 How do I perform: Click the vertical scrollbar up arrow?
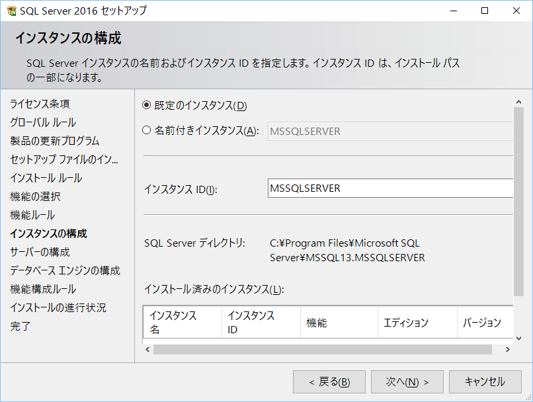(518, 102)
